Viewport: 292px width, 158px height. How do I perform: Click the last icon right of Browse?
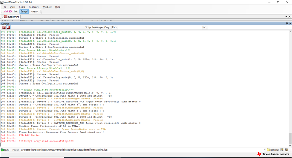point(286,150)
